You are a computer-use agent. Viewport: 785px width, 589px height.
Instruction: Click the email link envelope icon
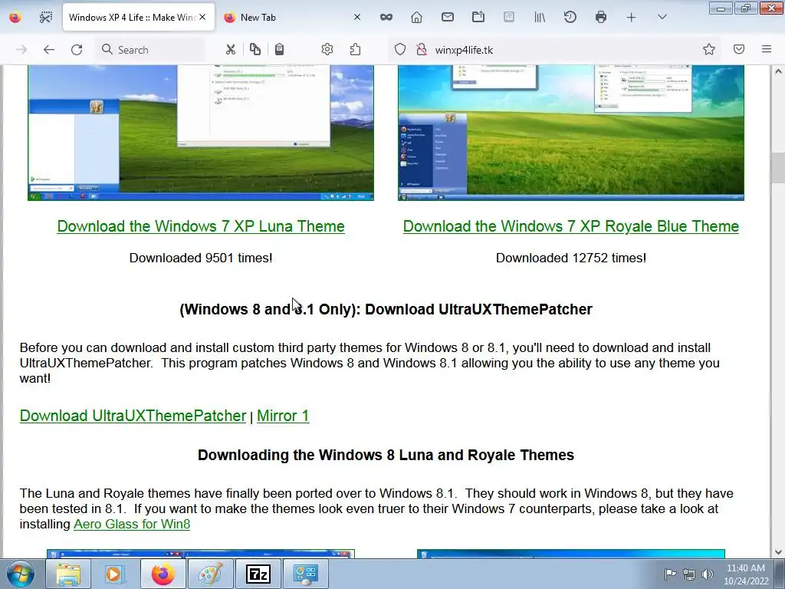coord(448,18)
